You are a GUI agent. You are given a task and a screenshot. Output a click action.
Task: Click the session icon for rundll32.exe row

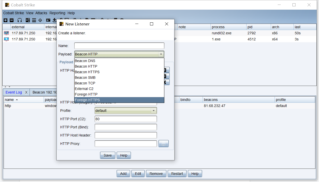[6, 33]
